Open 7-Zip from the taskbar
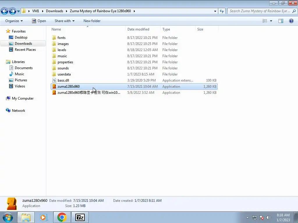This screenshot has height=223, width=298. click(80, 217)
